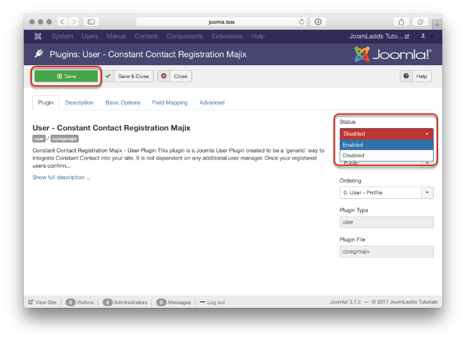Image resolution: width=466 pixels, height=342 pixels.
Task: Click the Plugin File field showing ccregmajix
Action: tap(386, 252)
